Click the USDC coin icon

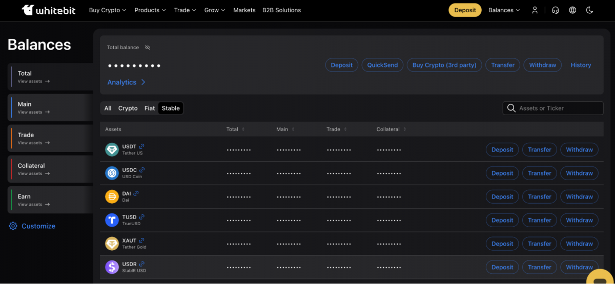(x=112, y=173)
